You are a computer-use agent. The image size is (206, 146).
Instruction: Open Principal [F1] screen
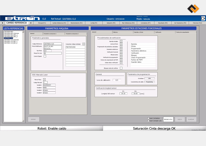coord(42,23)
